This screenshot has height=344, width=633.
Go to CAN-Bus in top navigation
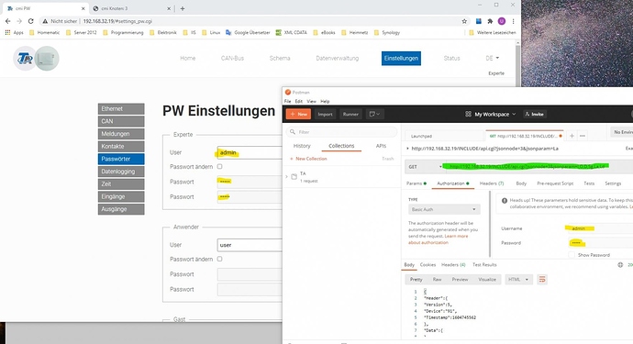pyautogui.click(x=232, y=58)
